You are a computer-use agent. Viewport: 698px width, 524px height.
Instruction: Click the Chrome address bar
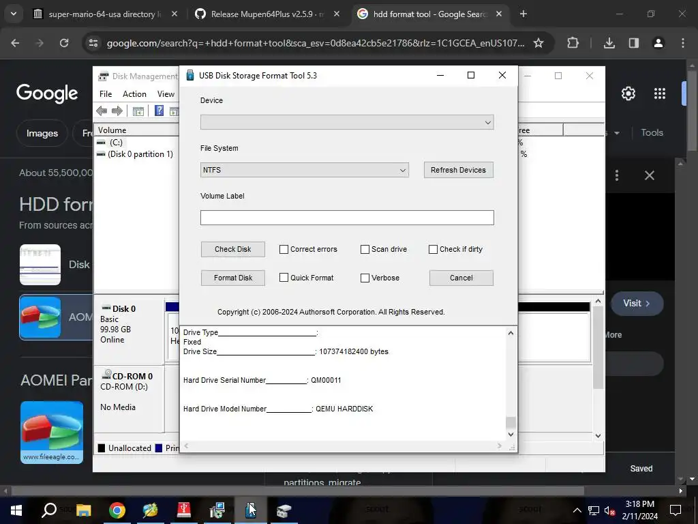(316, 43)
